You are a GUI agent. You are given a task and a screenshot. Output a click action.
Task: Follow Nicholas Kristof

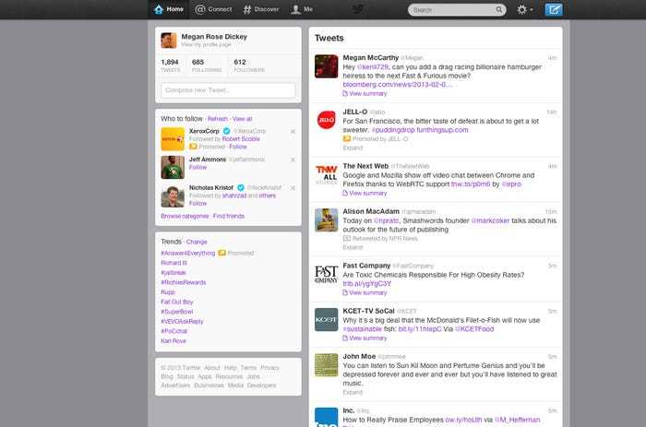coord(197,204)
